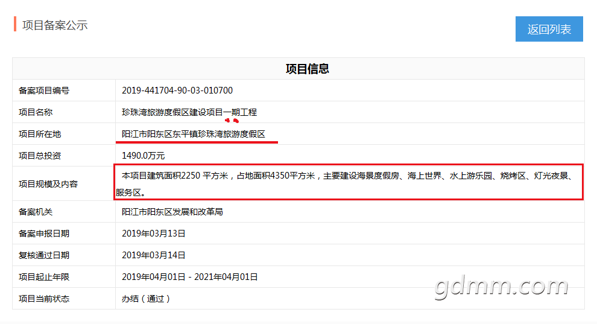Select the status 办结（通过）
The image size is (597, 324).
tap(146, 299)
